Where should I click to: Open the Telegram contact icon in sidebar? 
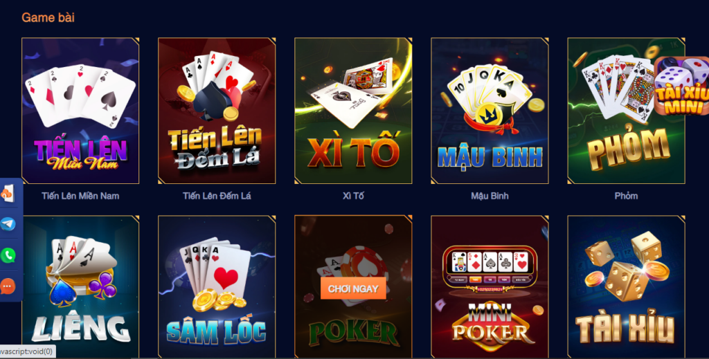click(8, 224)
